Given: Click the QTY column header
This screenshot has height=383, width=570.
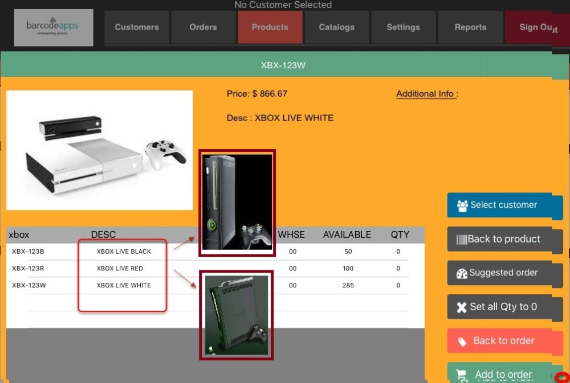Looking at the screenshot, I should [400, 234].
